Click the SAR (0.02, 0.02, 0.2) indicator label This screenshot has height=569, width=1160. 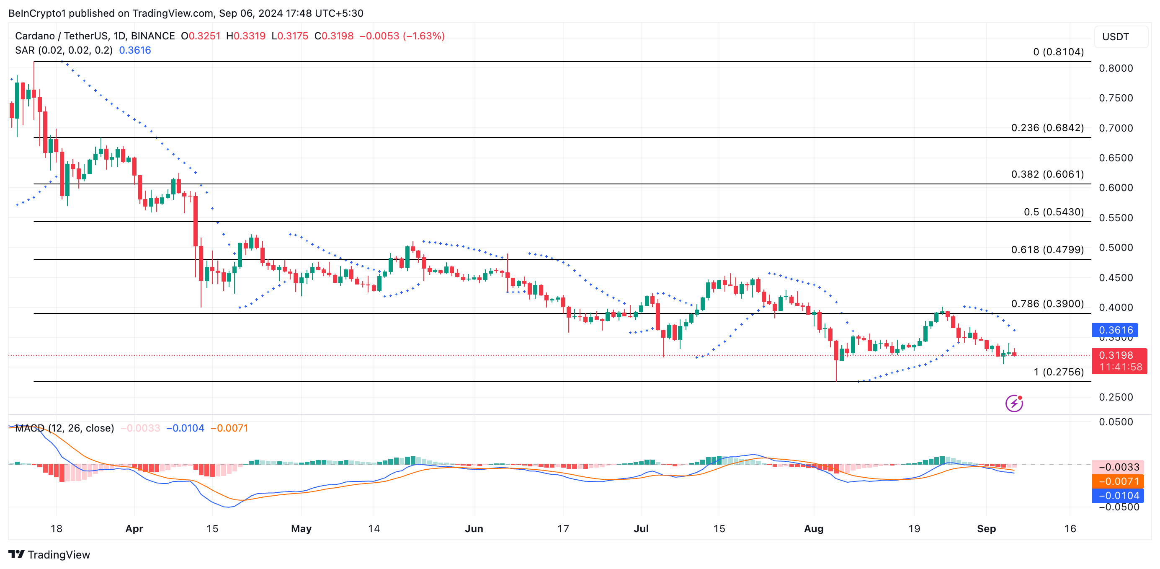[64, 50]
